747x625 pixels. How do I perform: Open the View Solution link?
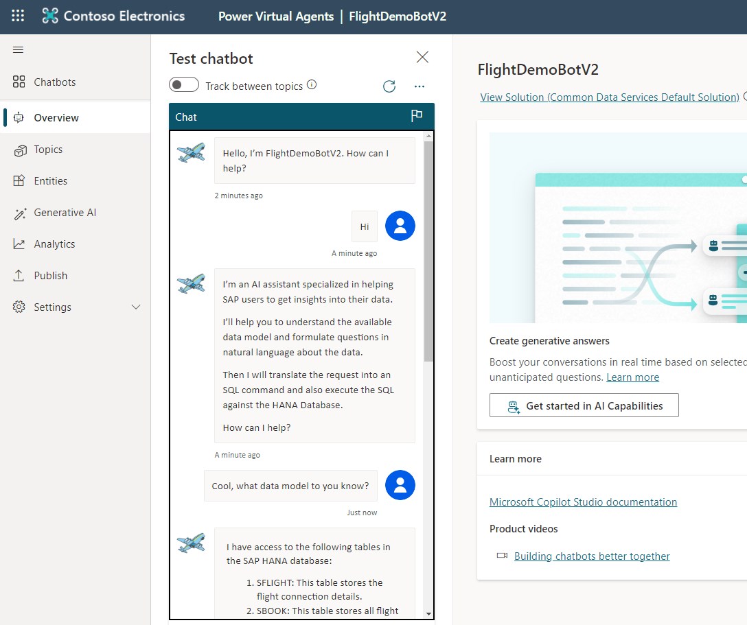(x=610, y=97)
